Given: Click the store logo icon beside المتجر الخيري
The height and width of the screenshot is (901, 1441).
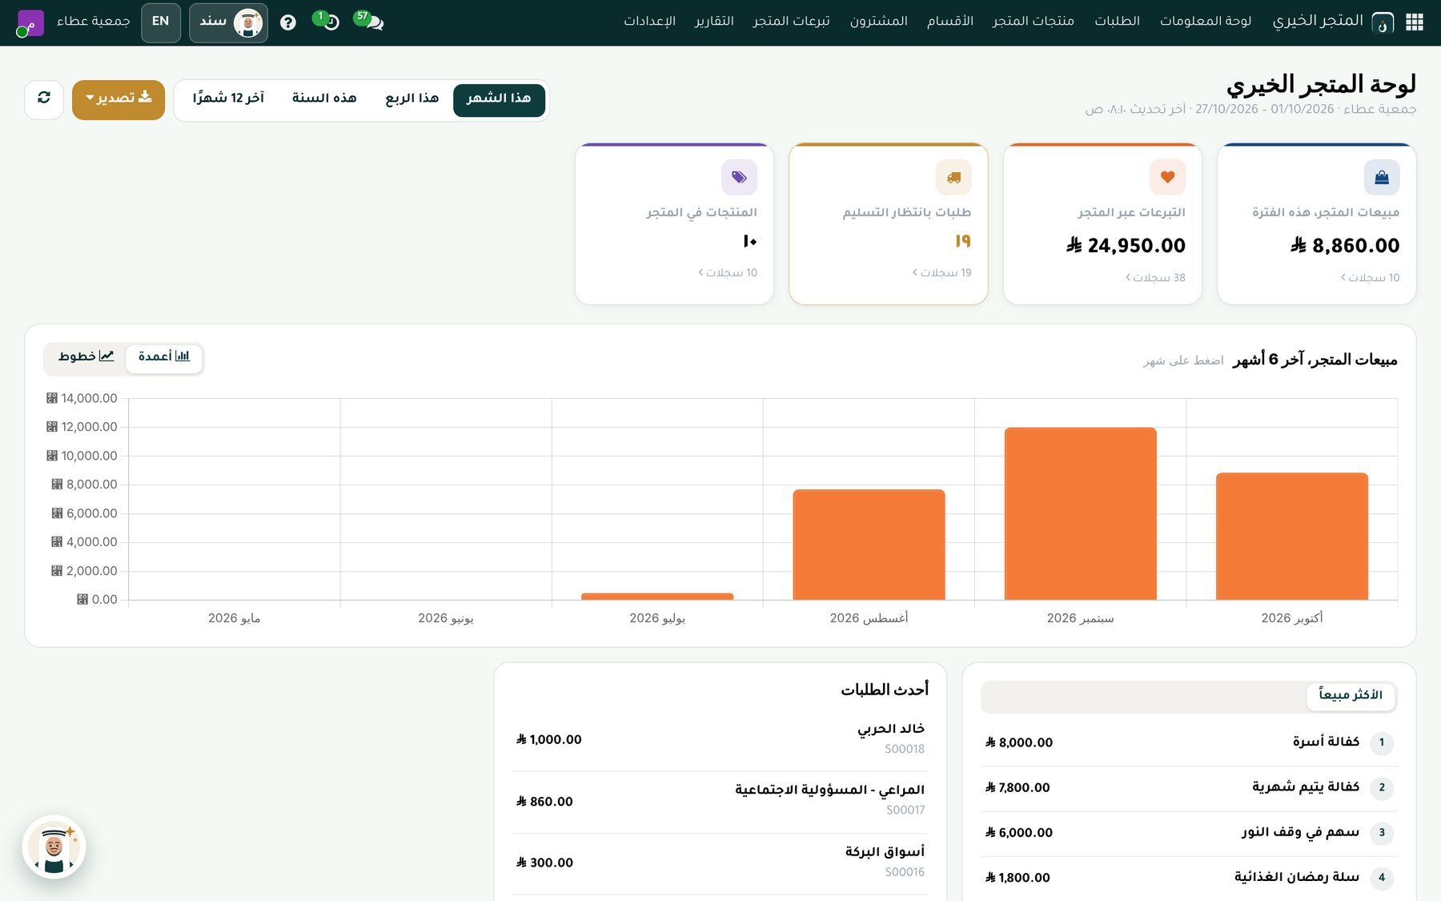Looking at the screenshot, I should (1383, 23).
